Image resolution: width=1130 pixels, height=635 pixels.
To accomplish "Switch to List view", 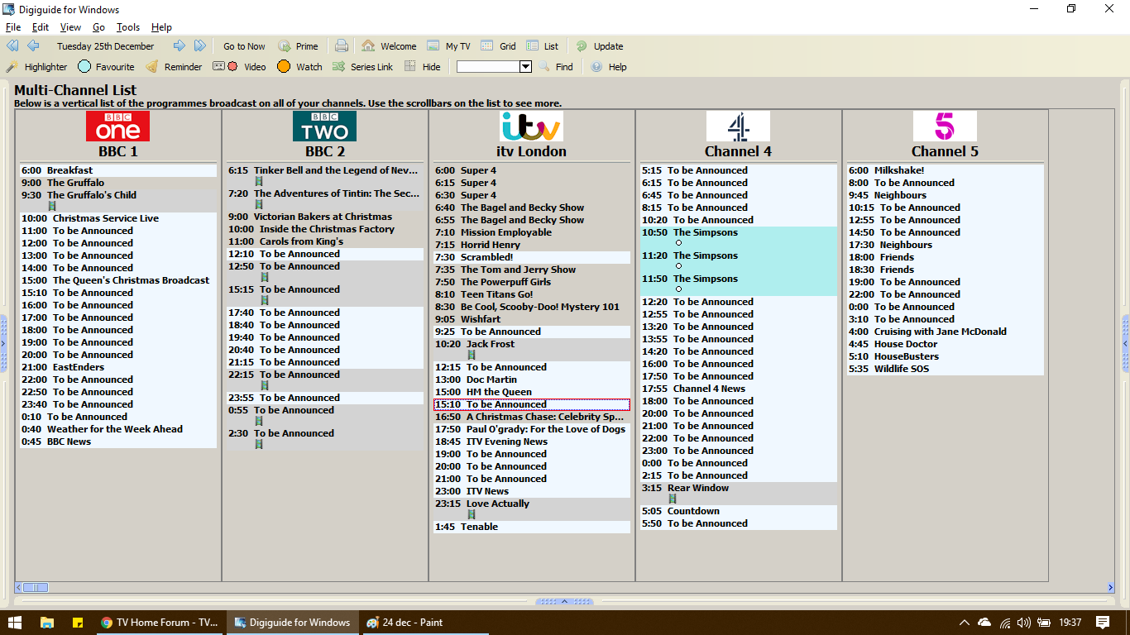I will pyautogui.click(x=543, y=46).
